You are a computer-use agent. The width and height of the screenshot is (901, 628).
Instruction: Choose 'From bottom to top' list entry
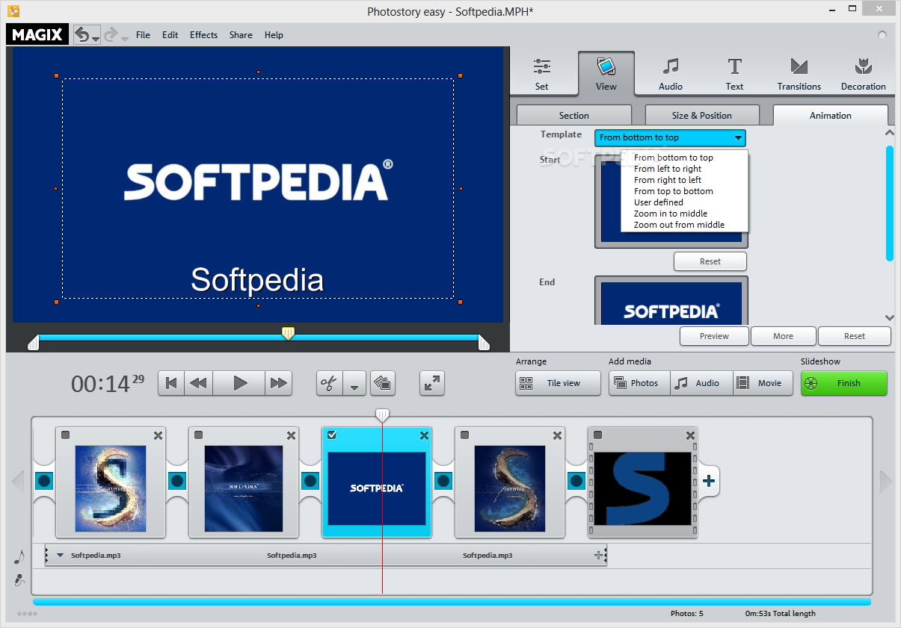click(674, 158)
